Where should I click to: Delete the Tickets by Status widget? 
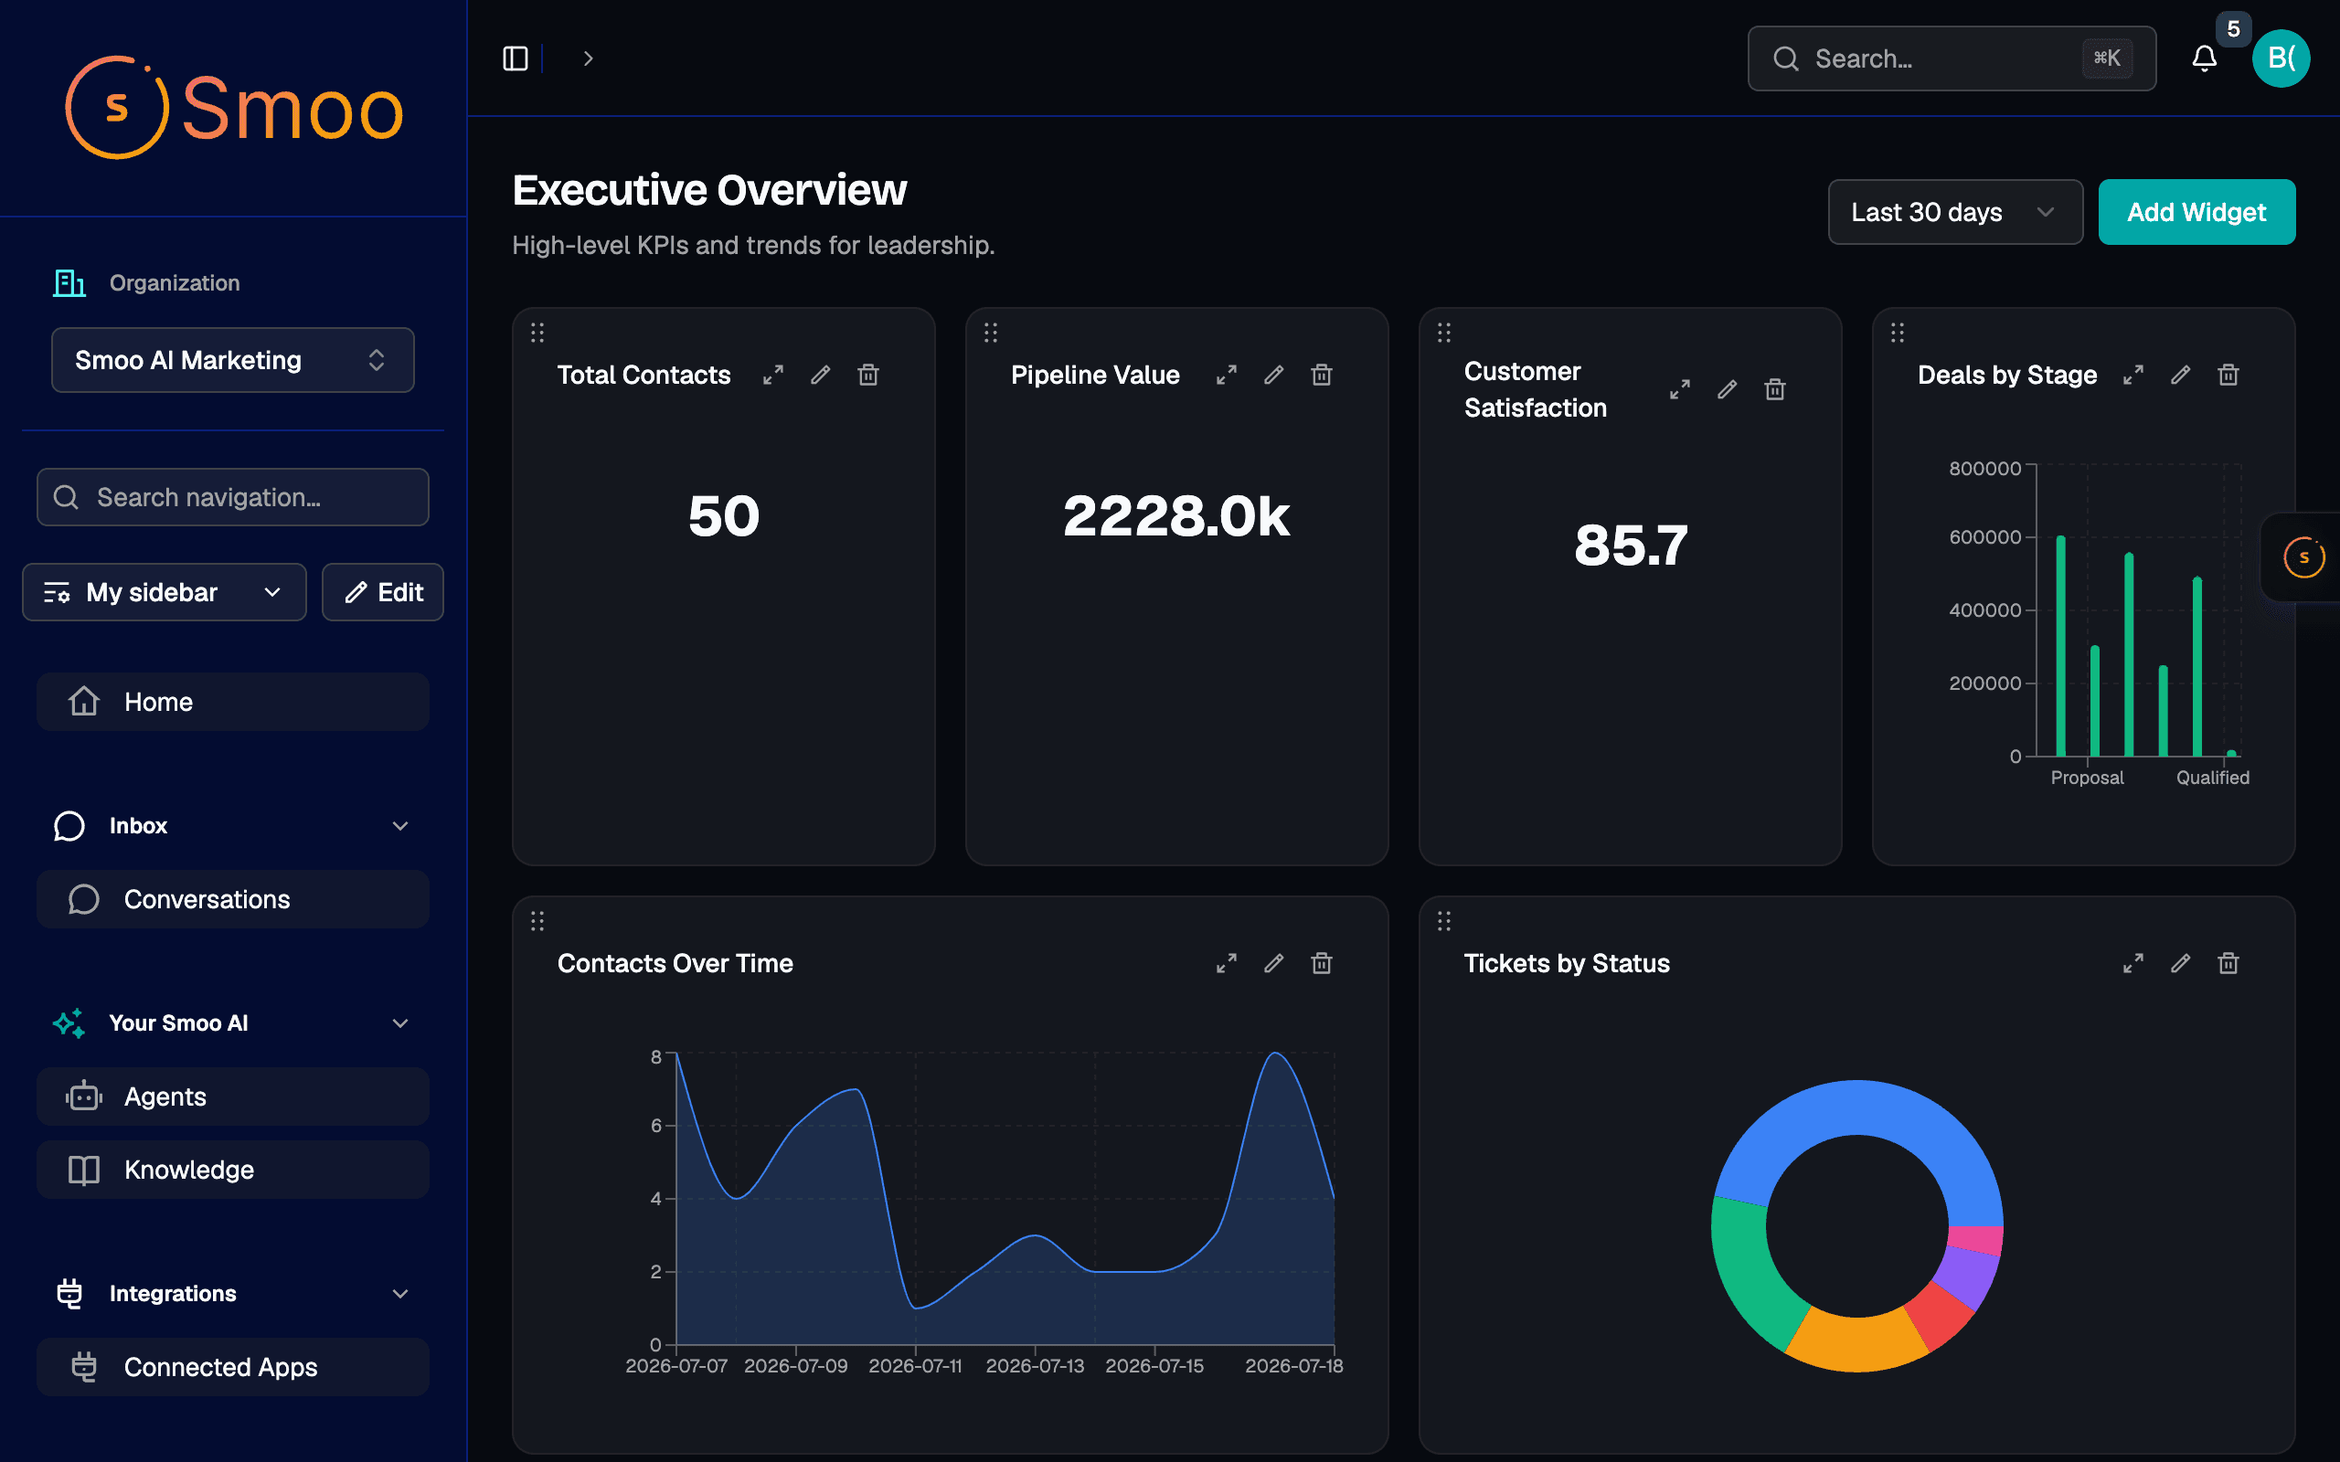tap(2228, 963)
